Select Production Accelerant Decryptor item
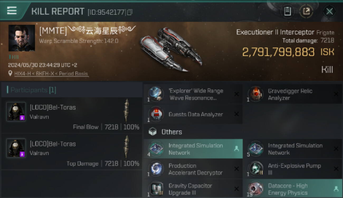Image resolution: width=343 pixels, height=198 pixels. (193, 169)
